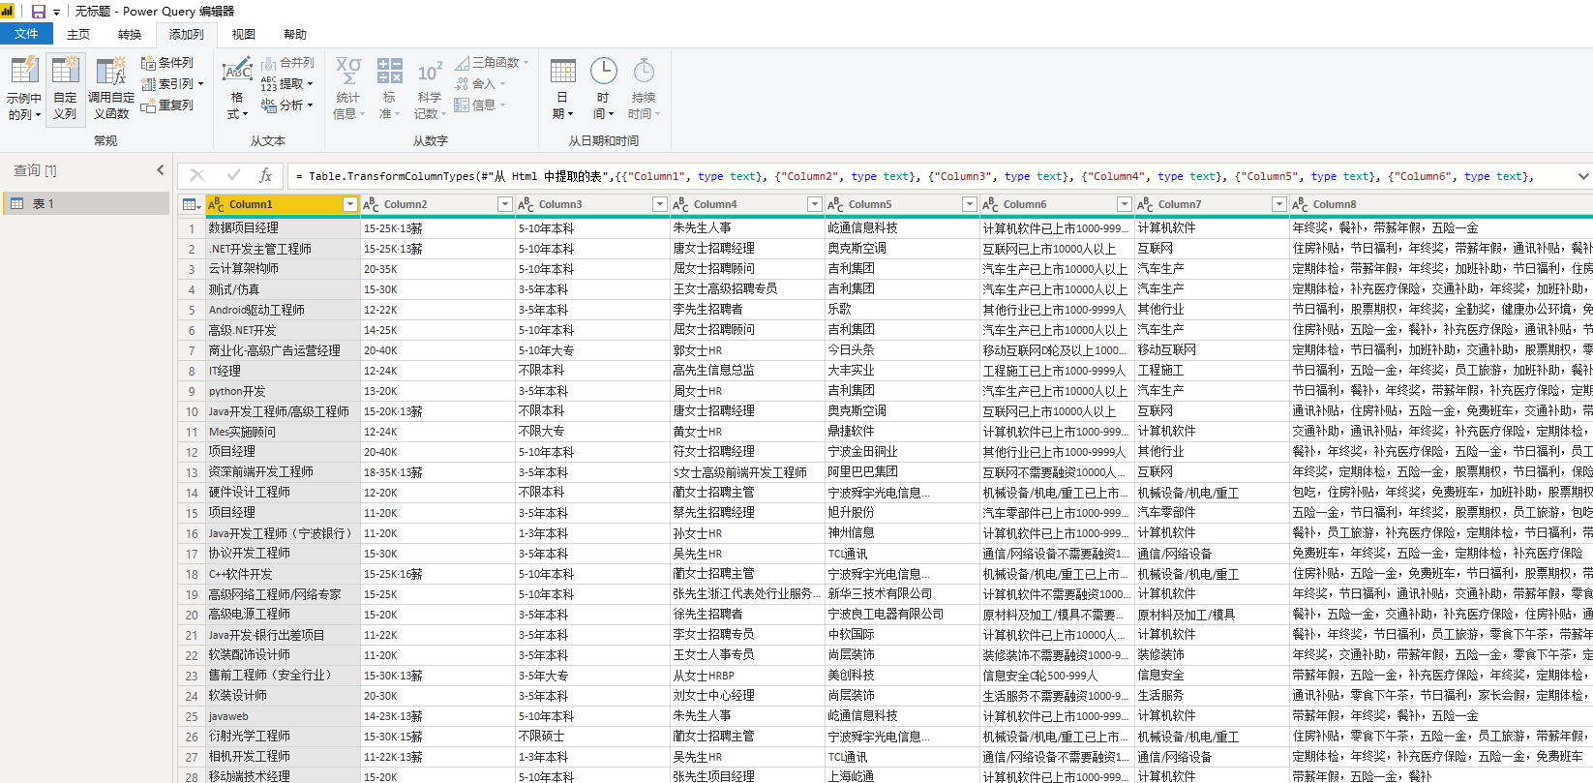Screen dimensions: 1593x783
Task: Click the 舍入 rounding icon
Action: [463, 84]
